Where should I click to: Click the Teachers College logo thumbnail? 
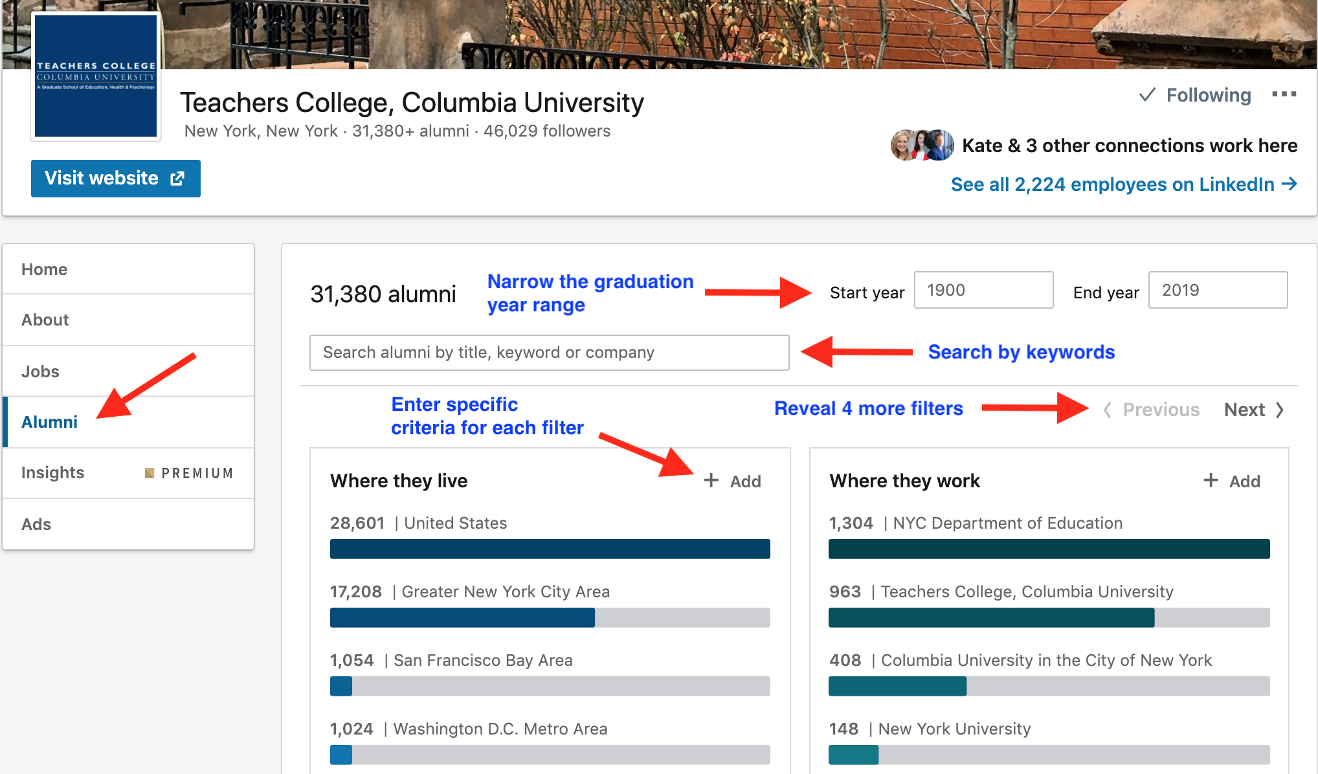(96, 76)
